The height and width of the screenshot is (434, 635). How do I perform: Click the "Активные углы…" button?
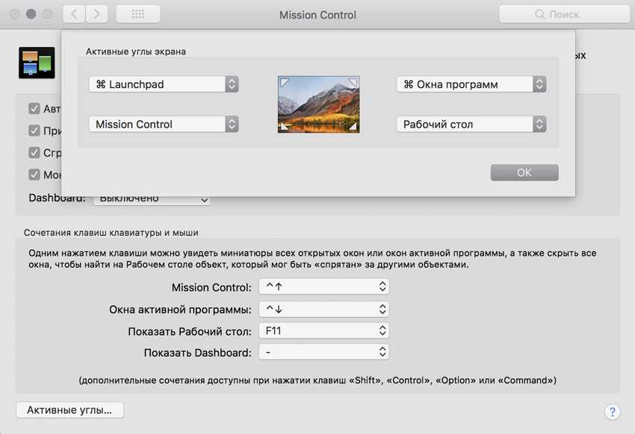pyautogui.click(x=69, y=410)
